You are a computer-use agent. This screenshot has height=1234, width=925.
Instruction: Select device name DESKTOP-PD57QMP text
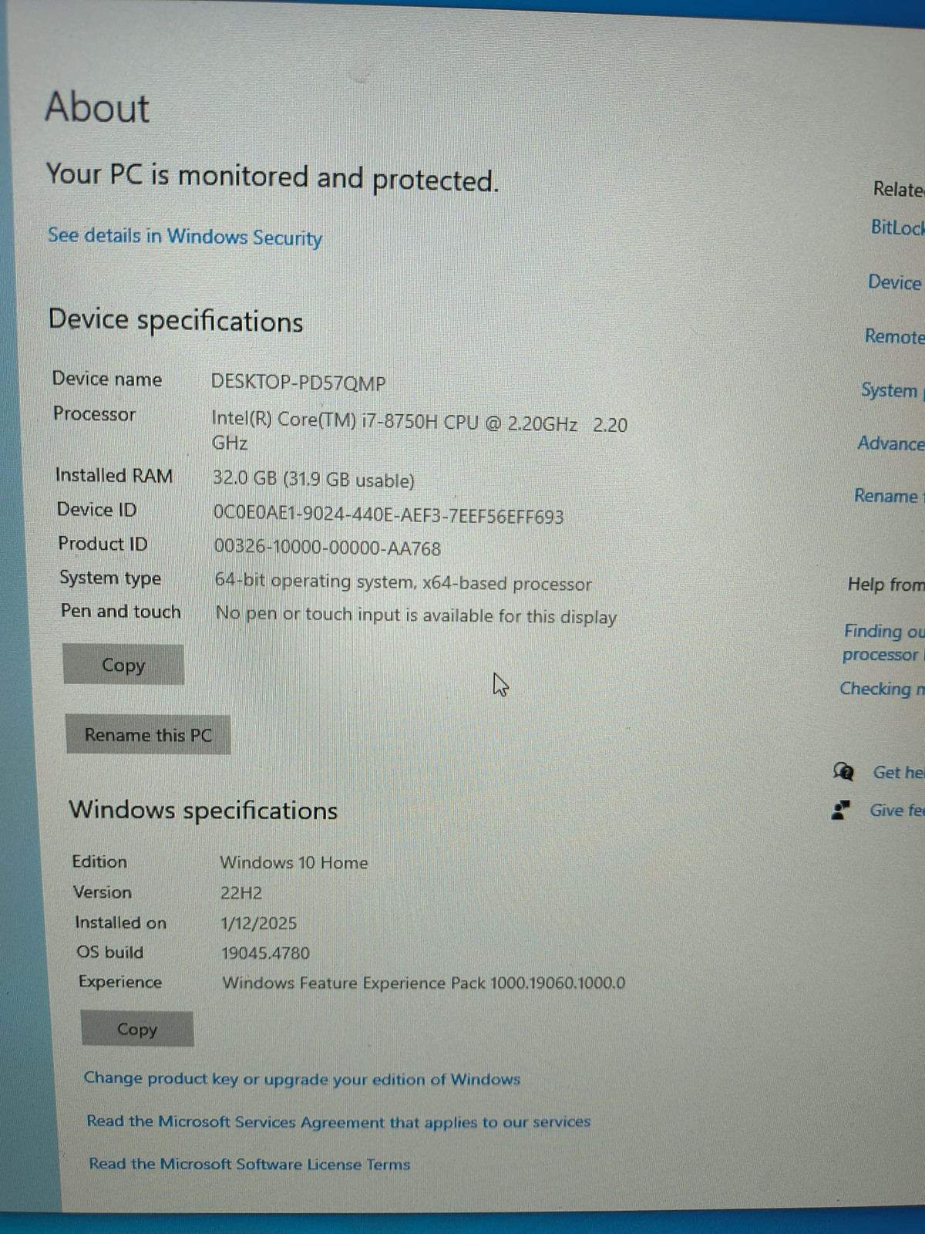[x=298, y=383]
